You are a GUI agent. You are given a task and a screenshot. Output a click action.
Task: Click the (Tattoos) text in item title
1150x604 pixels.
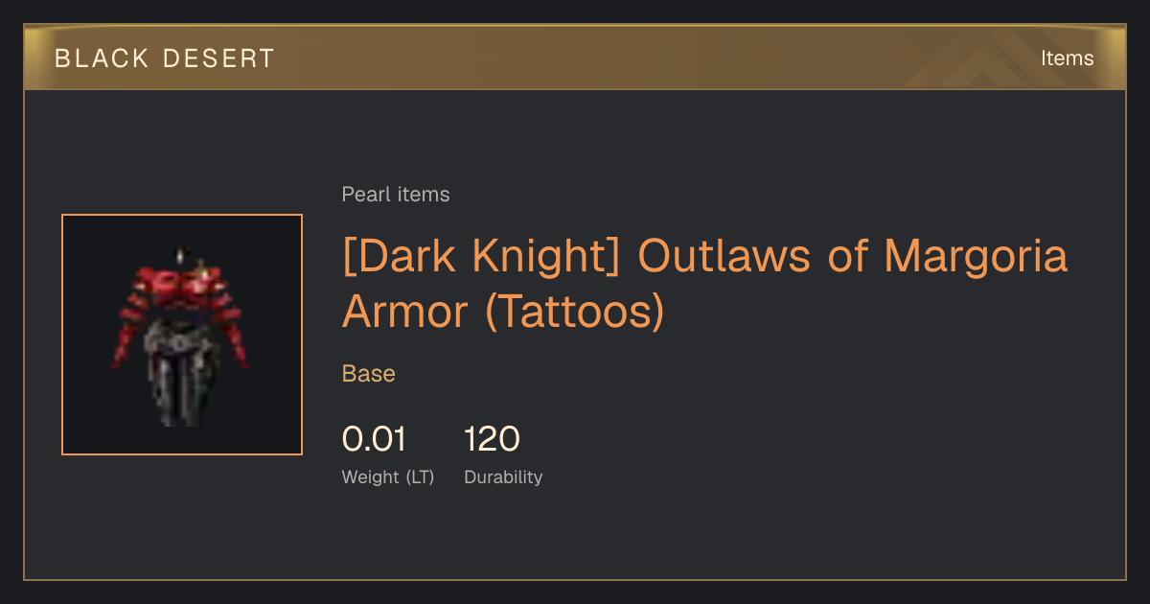(575, 313)
